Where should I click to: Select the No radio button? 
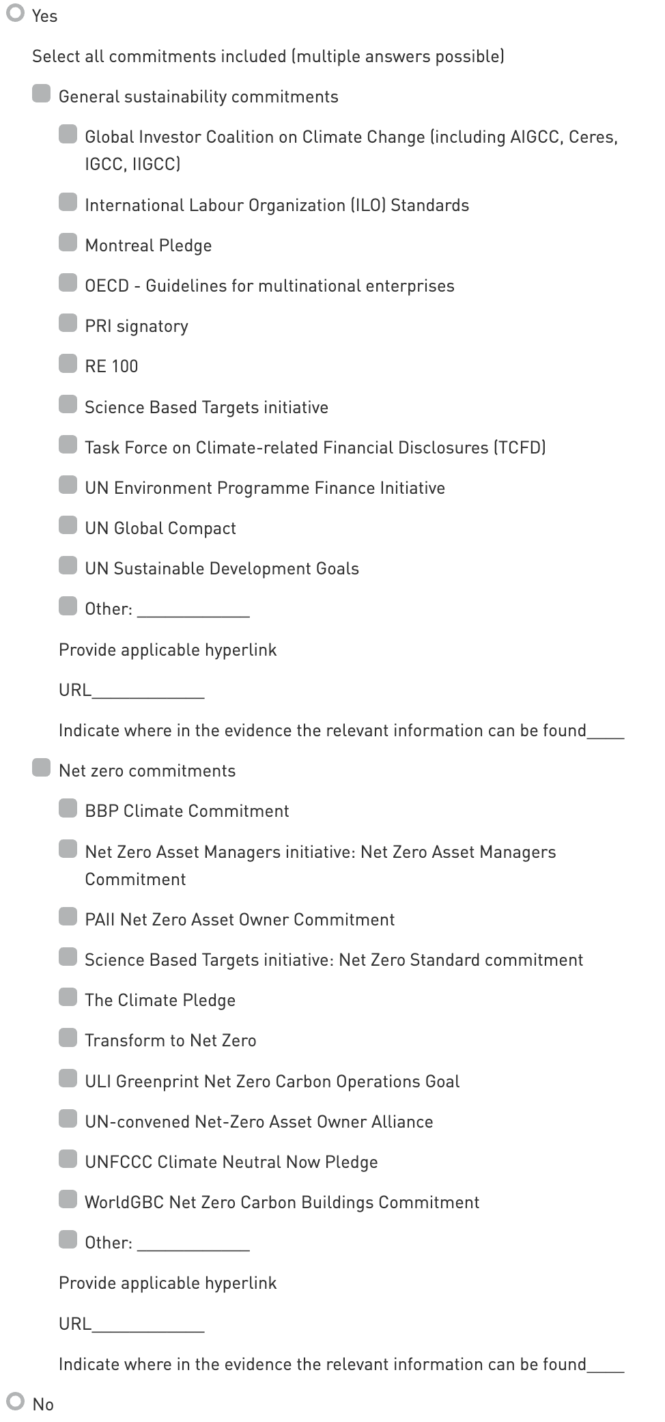(15, 1402)
